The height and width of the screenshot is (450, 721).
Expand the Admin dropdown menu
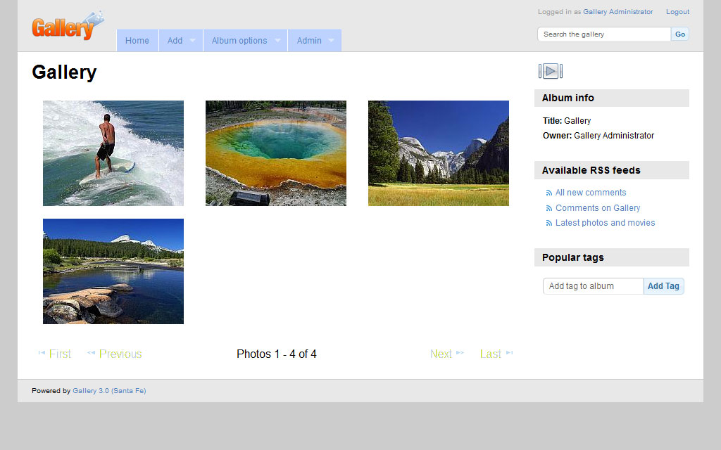315,41
